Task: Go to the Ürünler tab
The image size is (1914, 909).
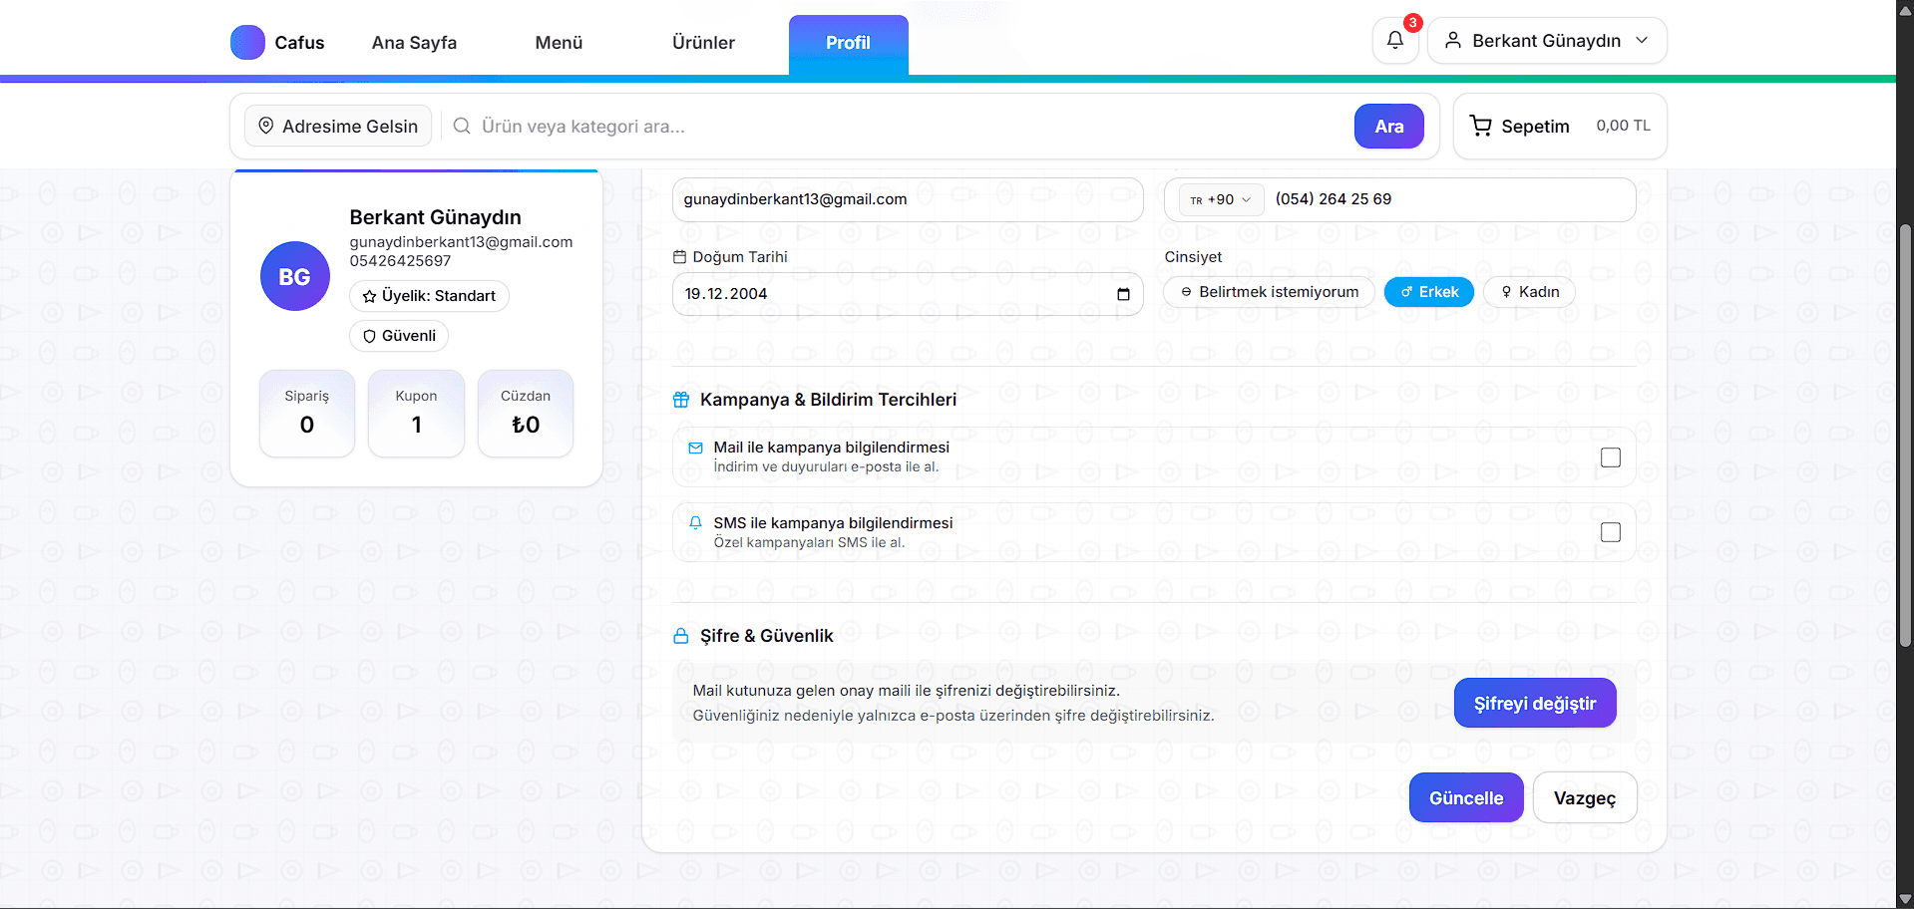Action: tap(703, 43)
